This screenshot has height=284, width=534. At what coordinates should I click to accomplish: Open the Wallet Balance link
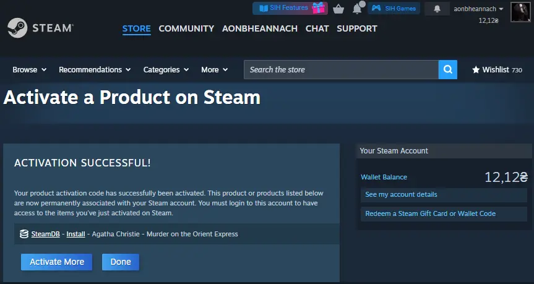click(384, 177)
